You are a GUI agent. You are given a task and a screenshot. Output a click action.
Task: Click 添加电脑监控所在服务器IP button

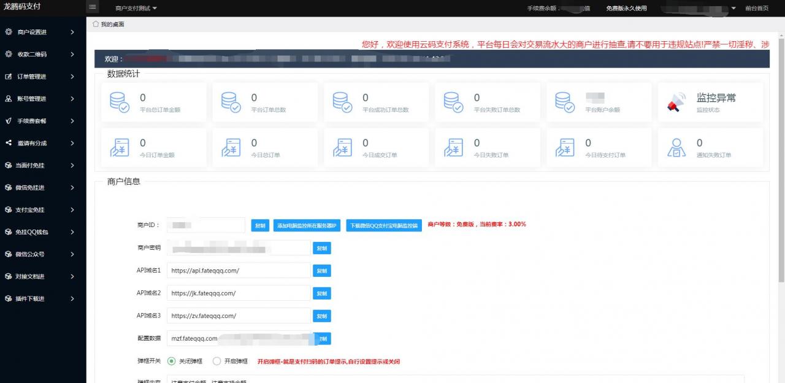[307, 225]
